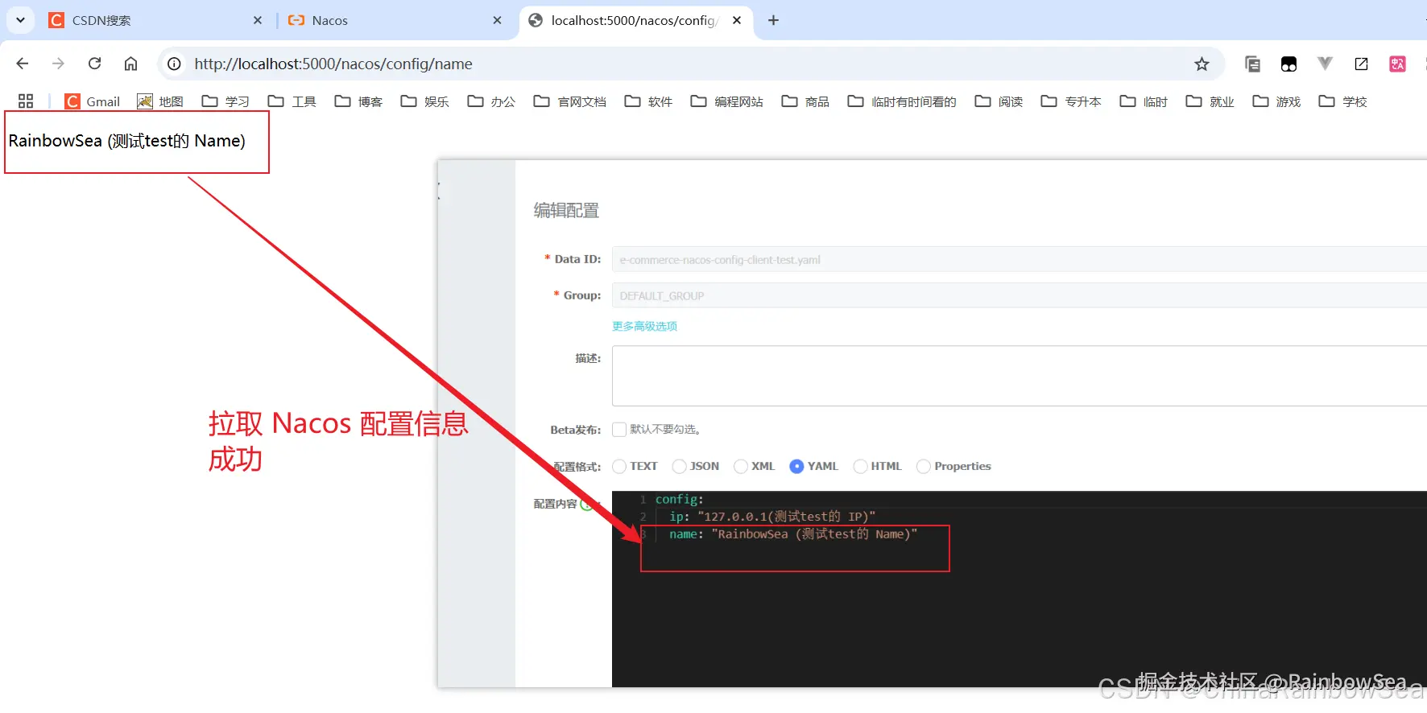
Task: Open the 游戏 bookmark folder
Action: coord(1276,101)
